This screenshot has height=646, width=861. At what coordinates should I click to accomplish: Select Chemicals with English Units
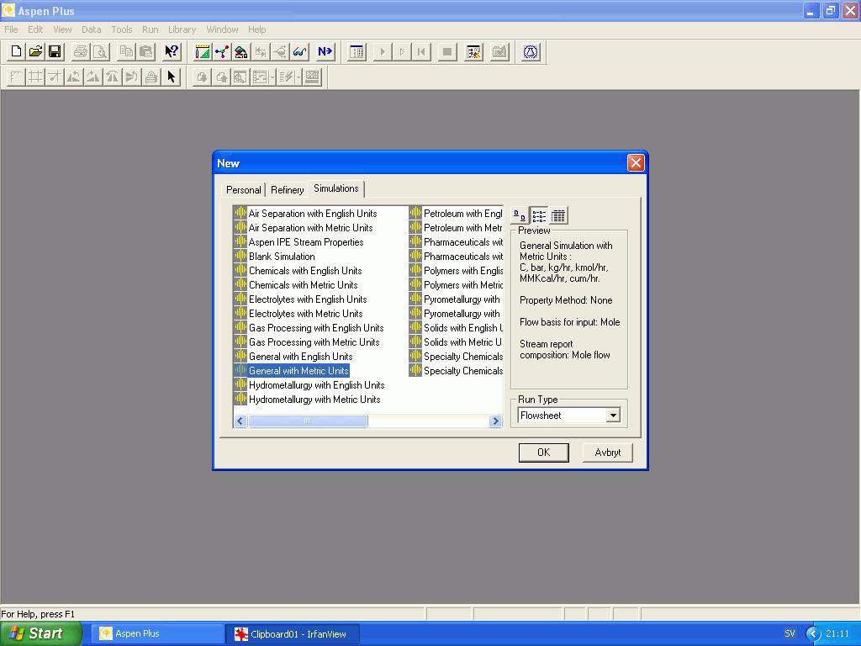[298, 270]
